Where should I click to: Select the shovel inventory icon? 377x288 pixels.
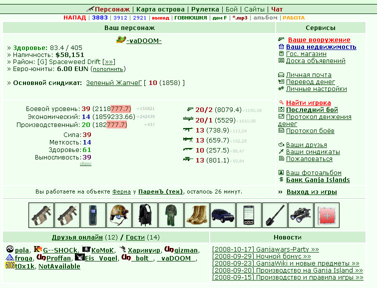coord(275,215)
